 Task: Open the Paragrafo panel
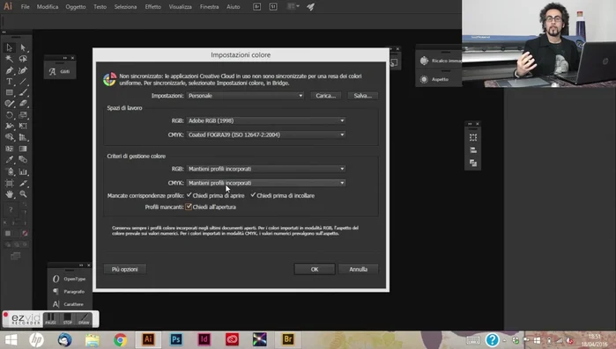pos(69,292)
